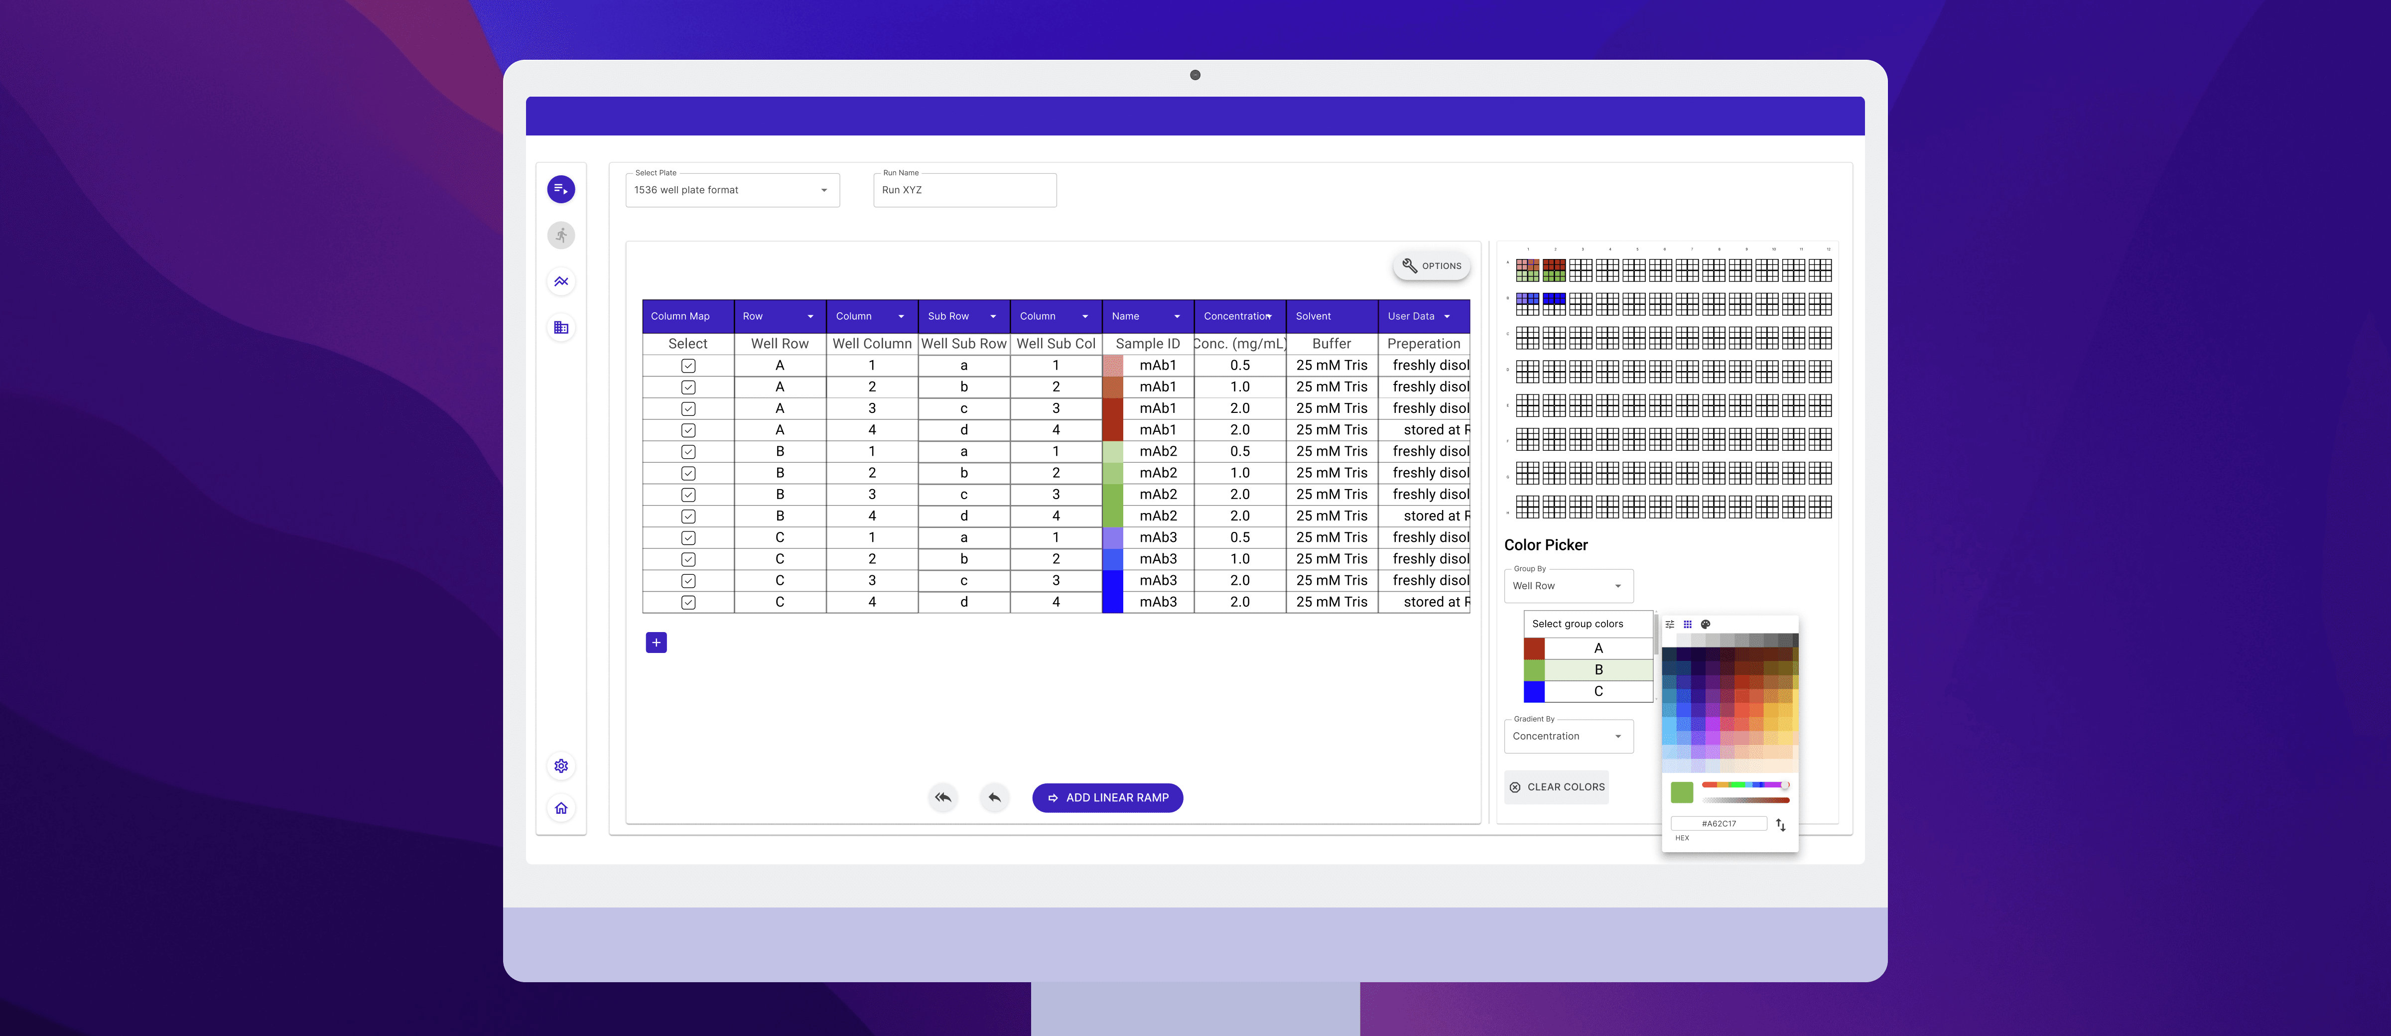Screen dimensions: 2391x1036
Task: Open the chart analysis sidebar icon
Action: click(x=560, y=281)
